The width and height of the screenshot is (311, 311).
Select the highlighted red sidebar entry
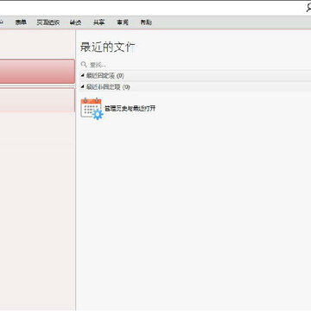(37, 72)
